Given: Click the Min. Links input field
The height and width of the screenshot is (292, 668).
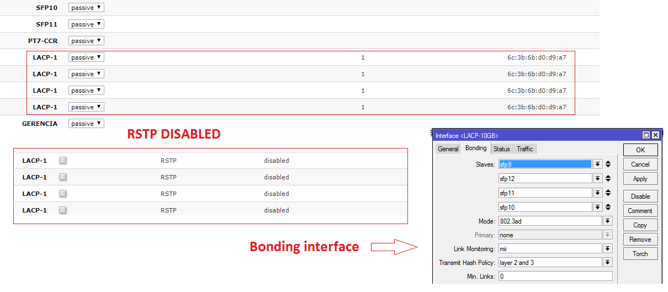Looking at the screenshot, I should [555, 276].
